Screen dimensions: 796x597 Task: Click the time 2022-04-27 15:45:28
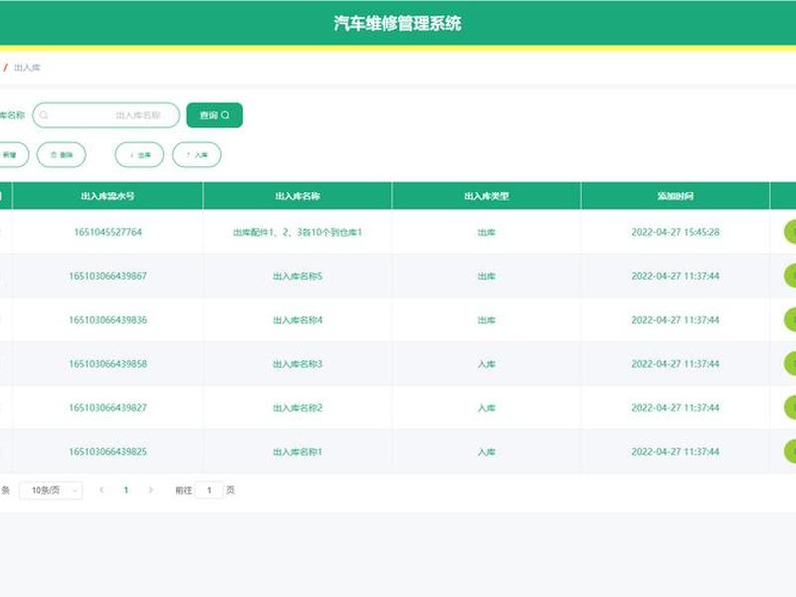(x=676, y=232)
